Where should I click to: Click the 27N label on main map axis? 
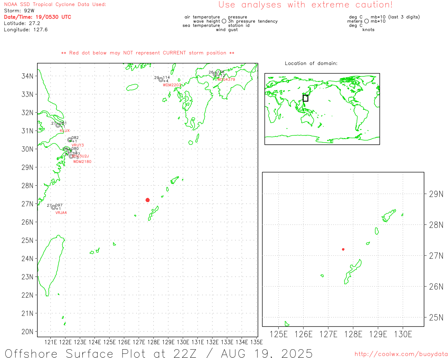pos(27,204)
